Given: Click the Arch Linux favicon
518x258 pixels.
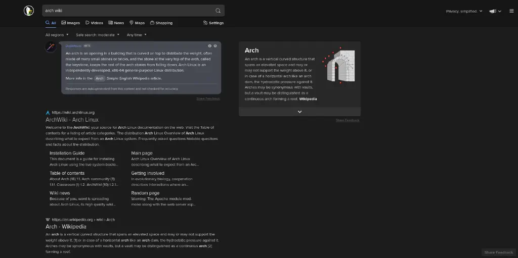Looking at the screenshot, I should [x=48, y=113].
